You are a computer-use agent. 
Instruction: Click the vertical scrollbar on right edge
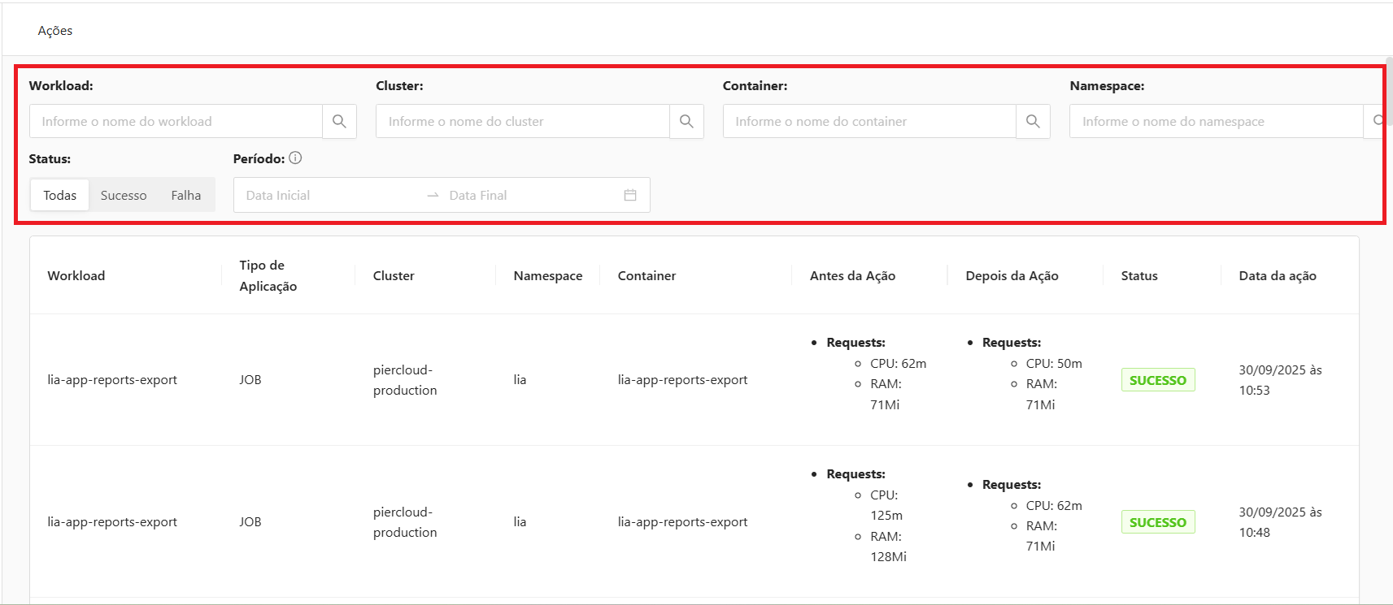1389,93
